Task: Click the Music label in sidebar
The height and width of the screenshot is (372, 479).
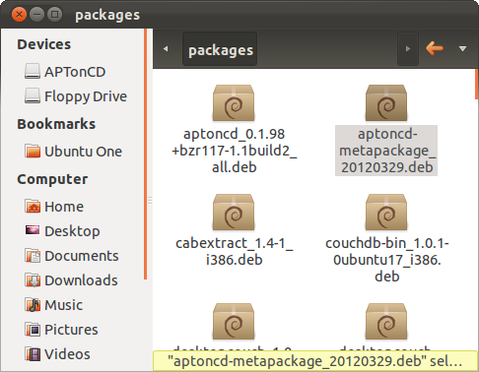Action: click(x=63, y=305)
